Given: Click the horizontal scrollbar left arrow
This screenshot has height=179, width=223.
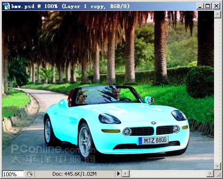Looking at the screenshot, I should (x=125, y=174).
